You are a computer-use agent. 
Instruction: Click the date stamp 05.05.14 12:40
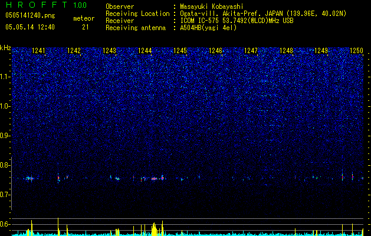(x=30, y=27)
